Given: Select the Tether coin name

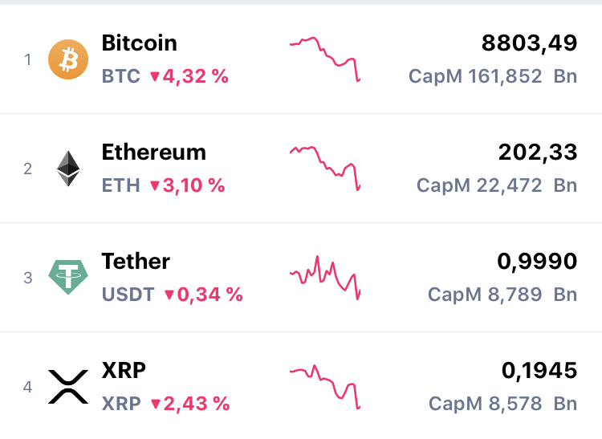Looking at the screenshot, I should coord(136,261).
